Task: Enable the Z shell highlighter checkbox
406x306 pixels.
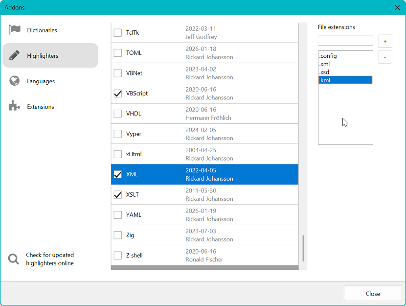Action: coord(118,255)
